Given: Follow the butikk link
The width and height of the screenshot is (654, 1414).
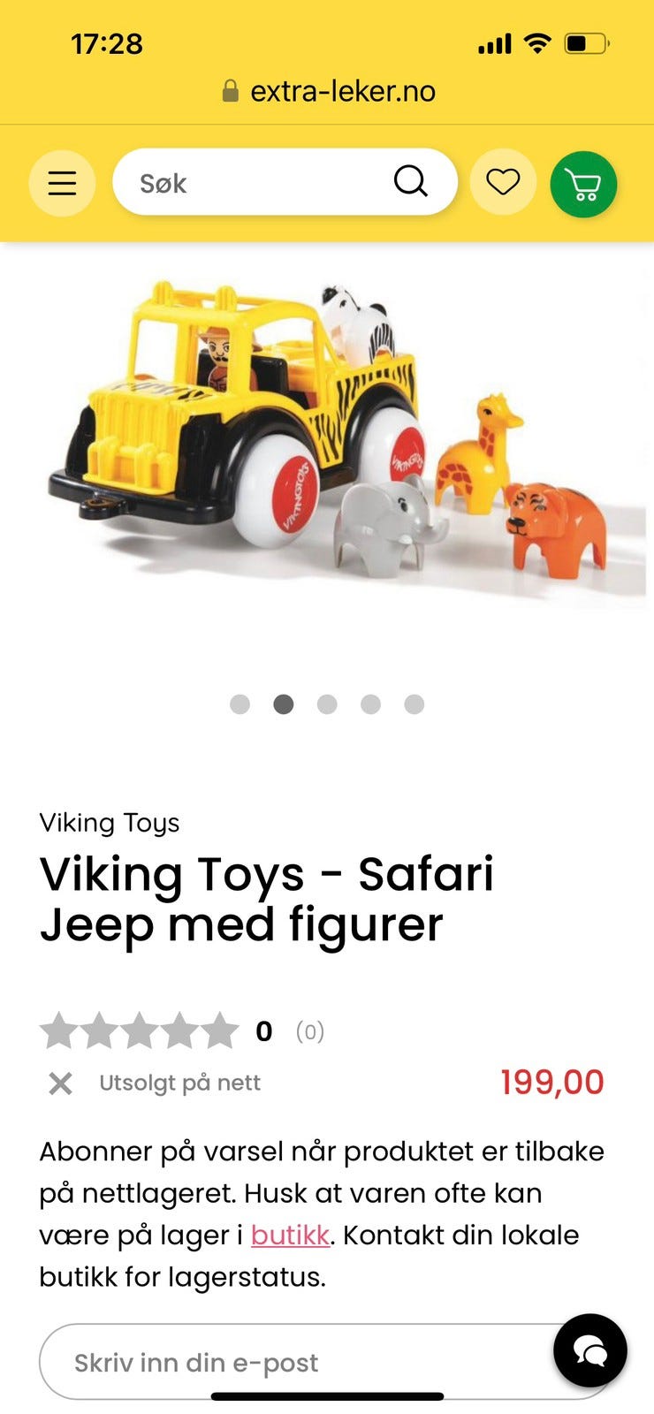Looking at the screenshot, I should (290, 1235).
